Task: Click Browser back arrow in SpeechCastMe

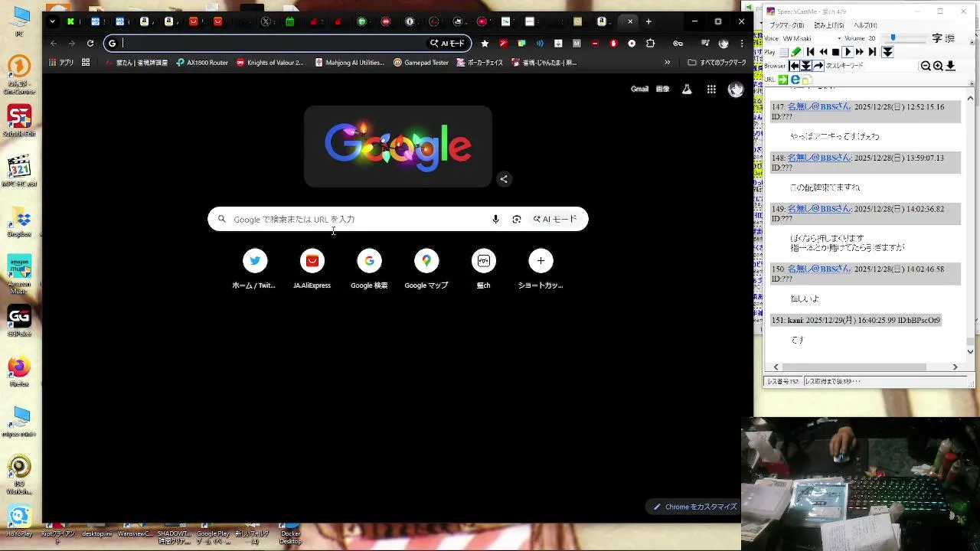Action: [795, 67]
